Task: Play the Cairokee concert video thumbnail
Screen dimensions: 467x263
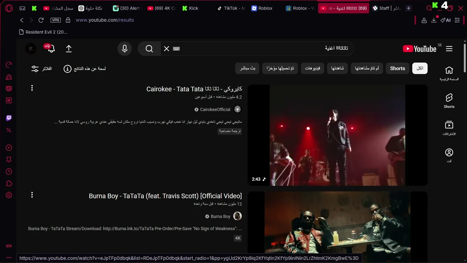Action: pyautogui.click(x=337, y=135)
